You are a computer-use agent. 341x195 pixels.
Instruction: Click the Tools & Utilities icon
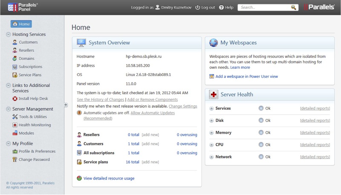pos(15,117)
